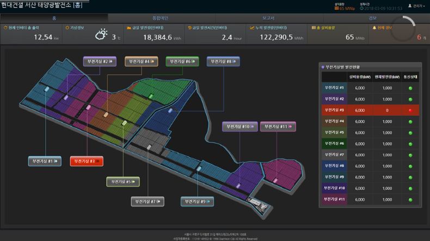Click arrow icon on 부전기실 #10 label
The width and height of the screenshot is (430, 241).
point(252,127)
